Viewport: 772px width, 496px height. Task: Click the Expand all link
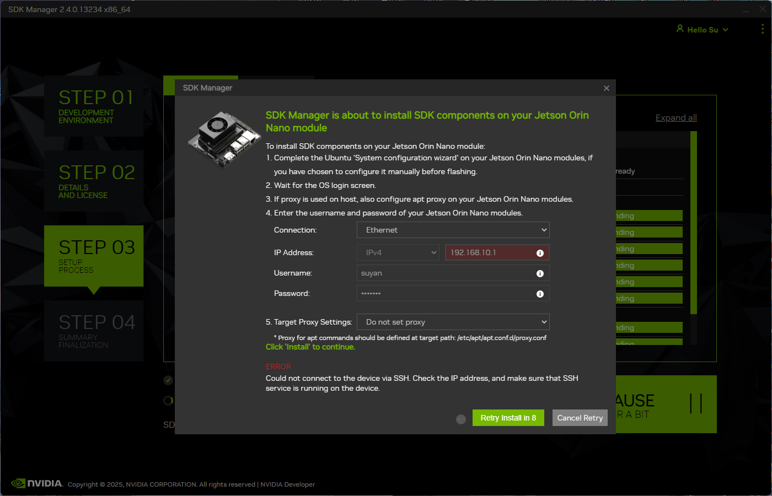tap(676, 118)
